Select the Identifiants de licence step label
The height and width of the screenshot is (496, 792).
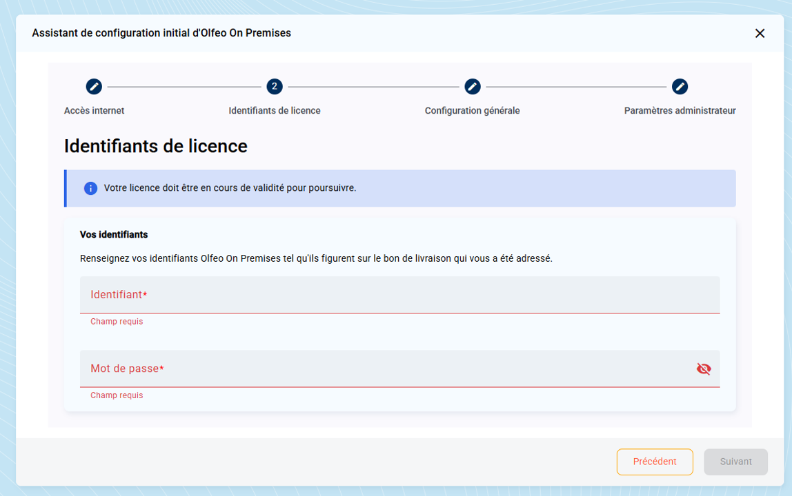click(x=275, y=111)
